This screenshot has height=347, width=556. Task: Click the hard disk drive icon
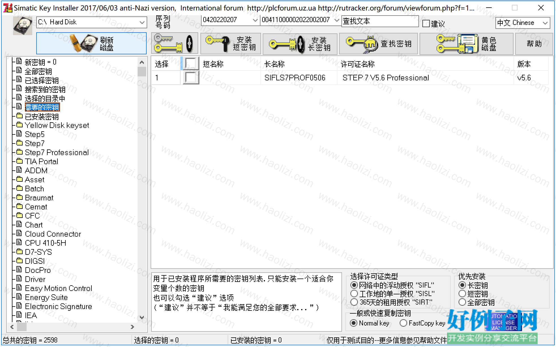tap(23, 26)
